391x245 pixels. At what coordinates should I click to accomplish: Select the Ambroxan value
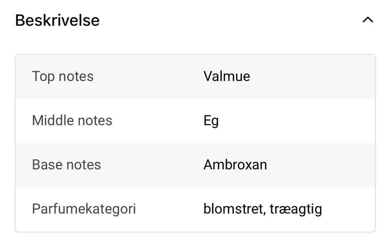tap(235, 165)
